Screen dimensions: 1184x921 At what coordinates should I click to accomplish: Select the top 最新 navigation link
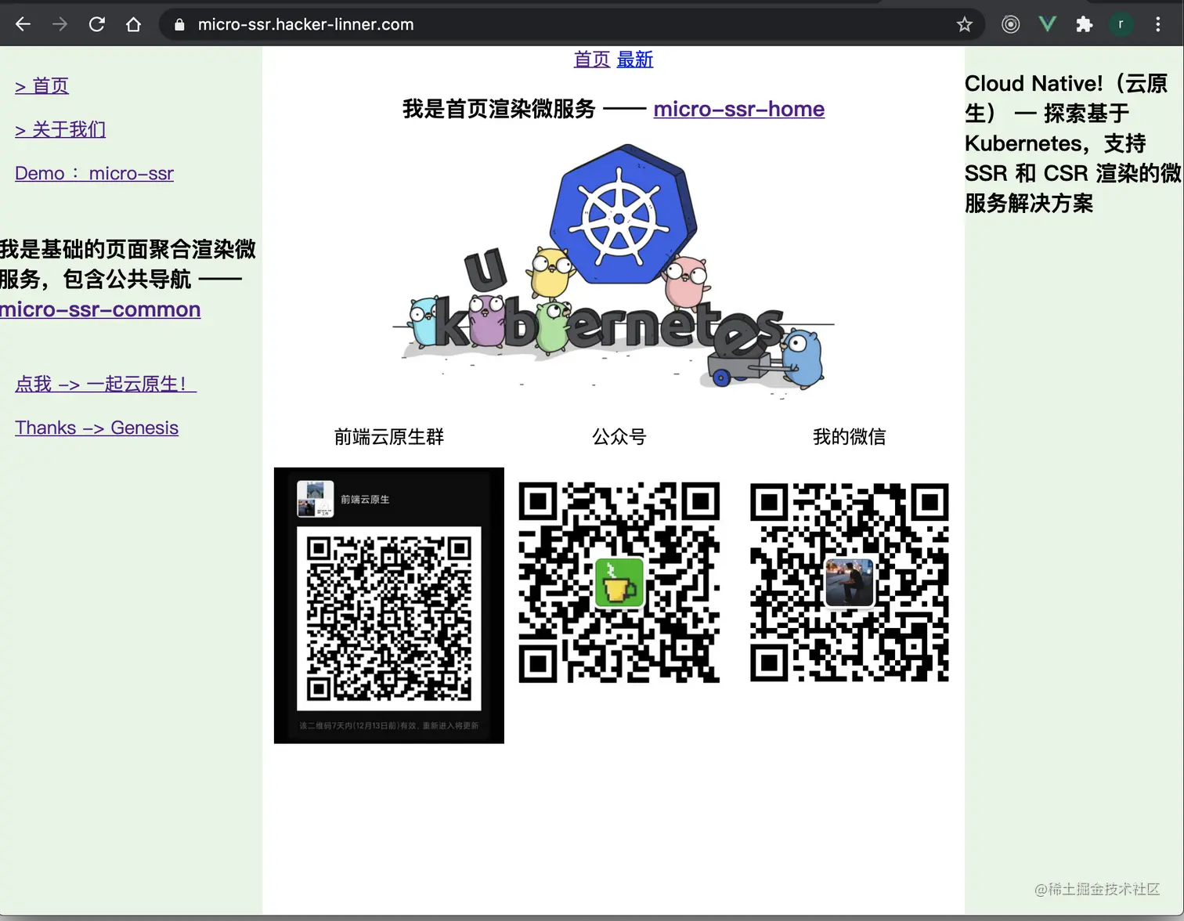coord(635,60)
